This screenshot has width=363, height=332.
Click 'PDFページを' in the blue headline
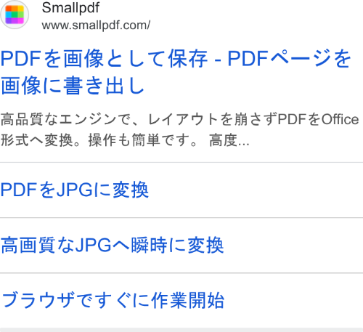[x=289, y=58]
